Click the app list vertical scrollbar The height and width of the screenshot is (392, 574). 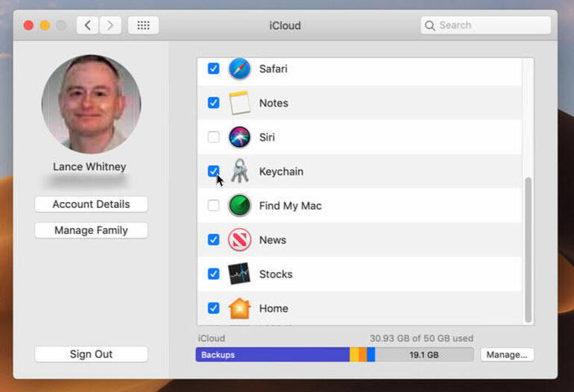pos(528,250)
